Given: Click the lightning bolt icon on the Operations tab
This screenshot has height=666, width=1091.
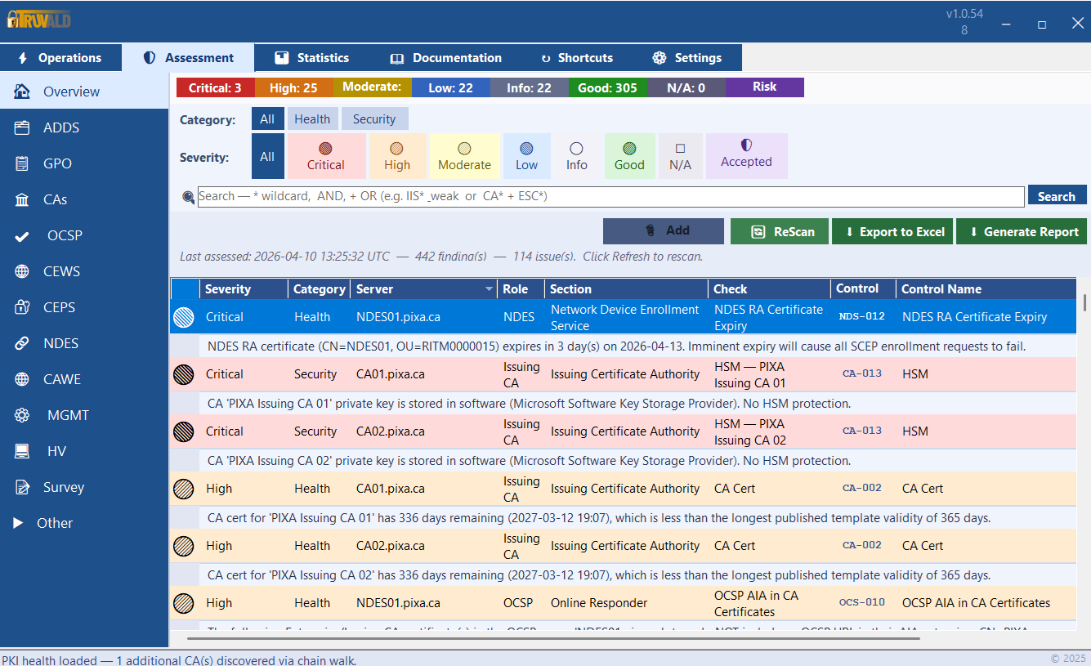Looking at the screenshot, I should point(22,58).
